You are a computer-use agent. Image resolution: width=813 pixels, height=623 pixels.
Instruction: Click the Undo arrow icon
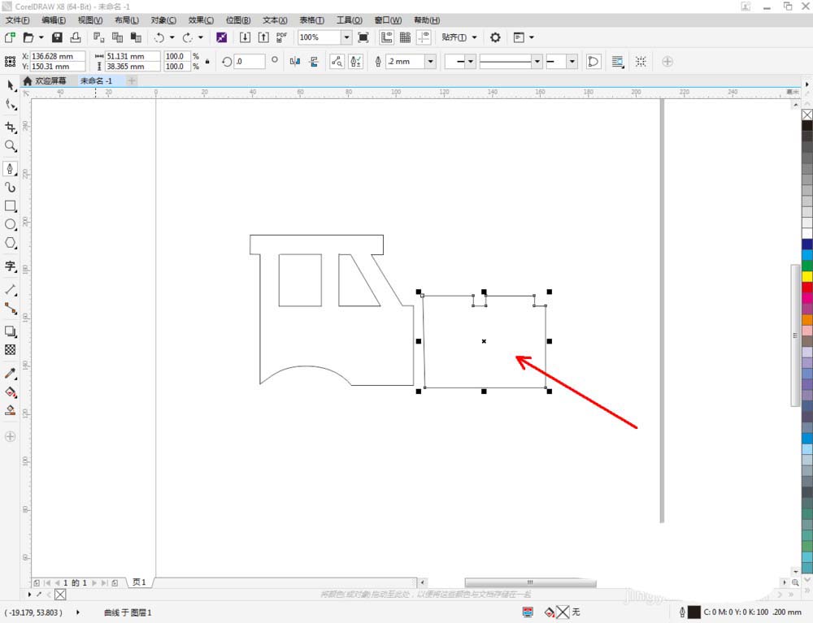coord(159,37)
